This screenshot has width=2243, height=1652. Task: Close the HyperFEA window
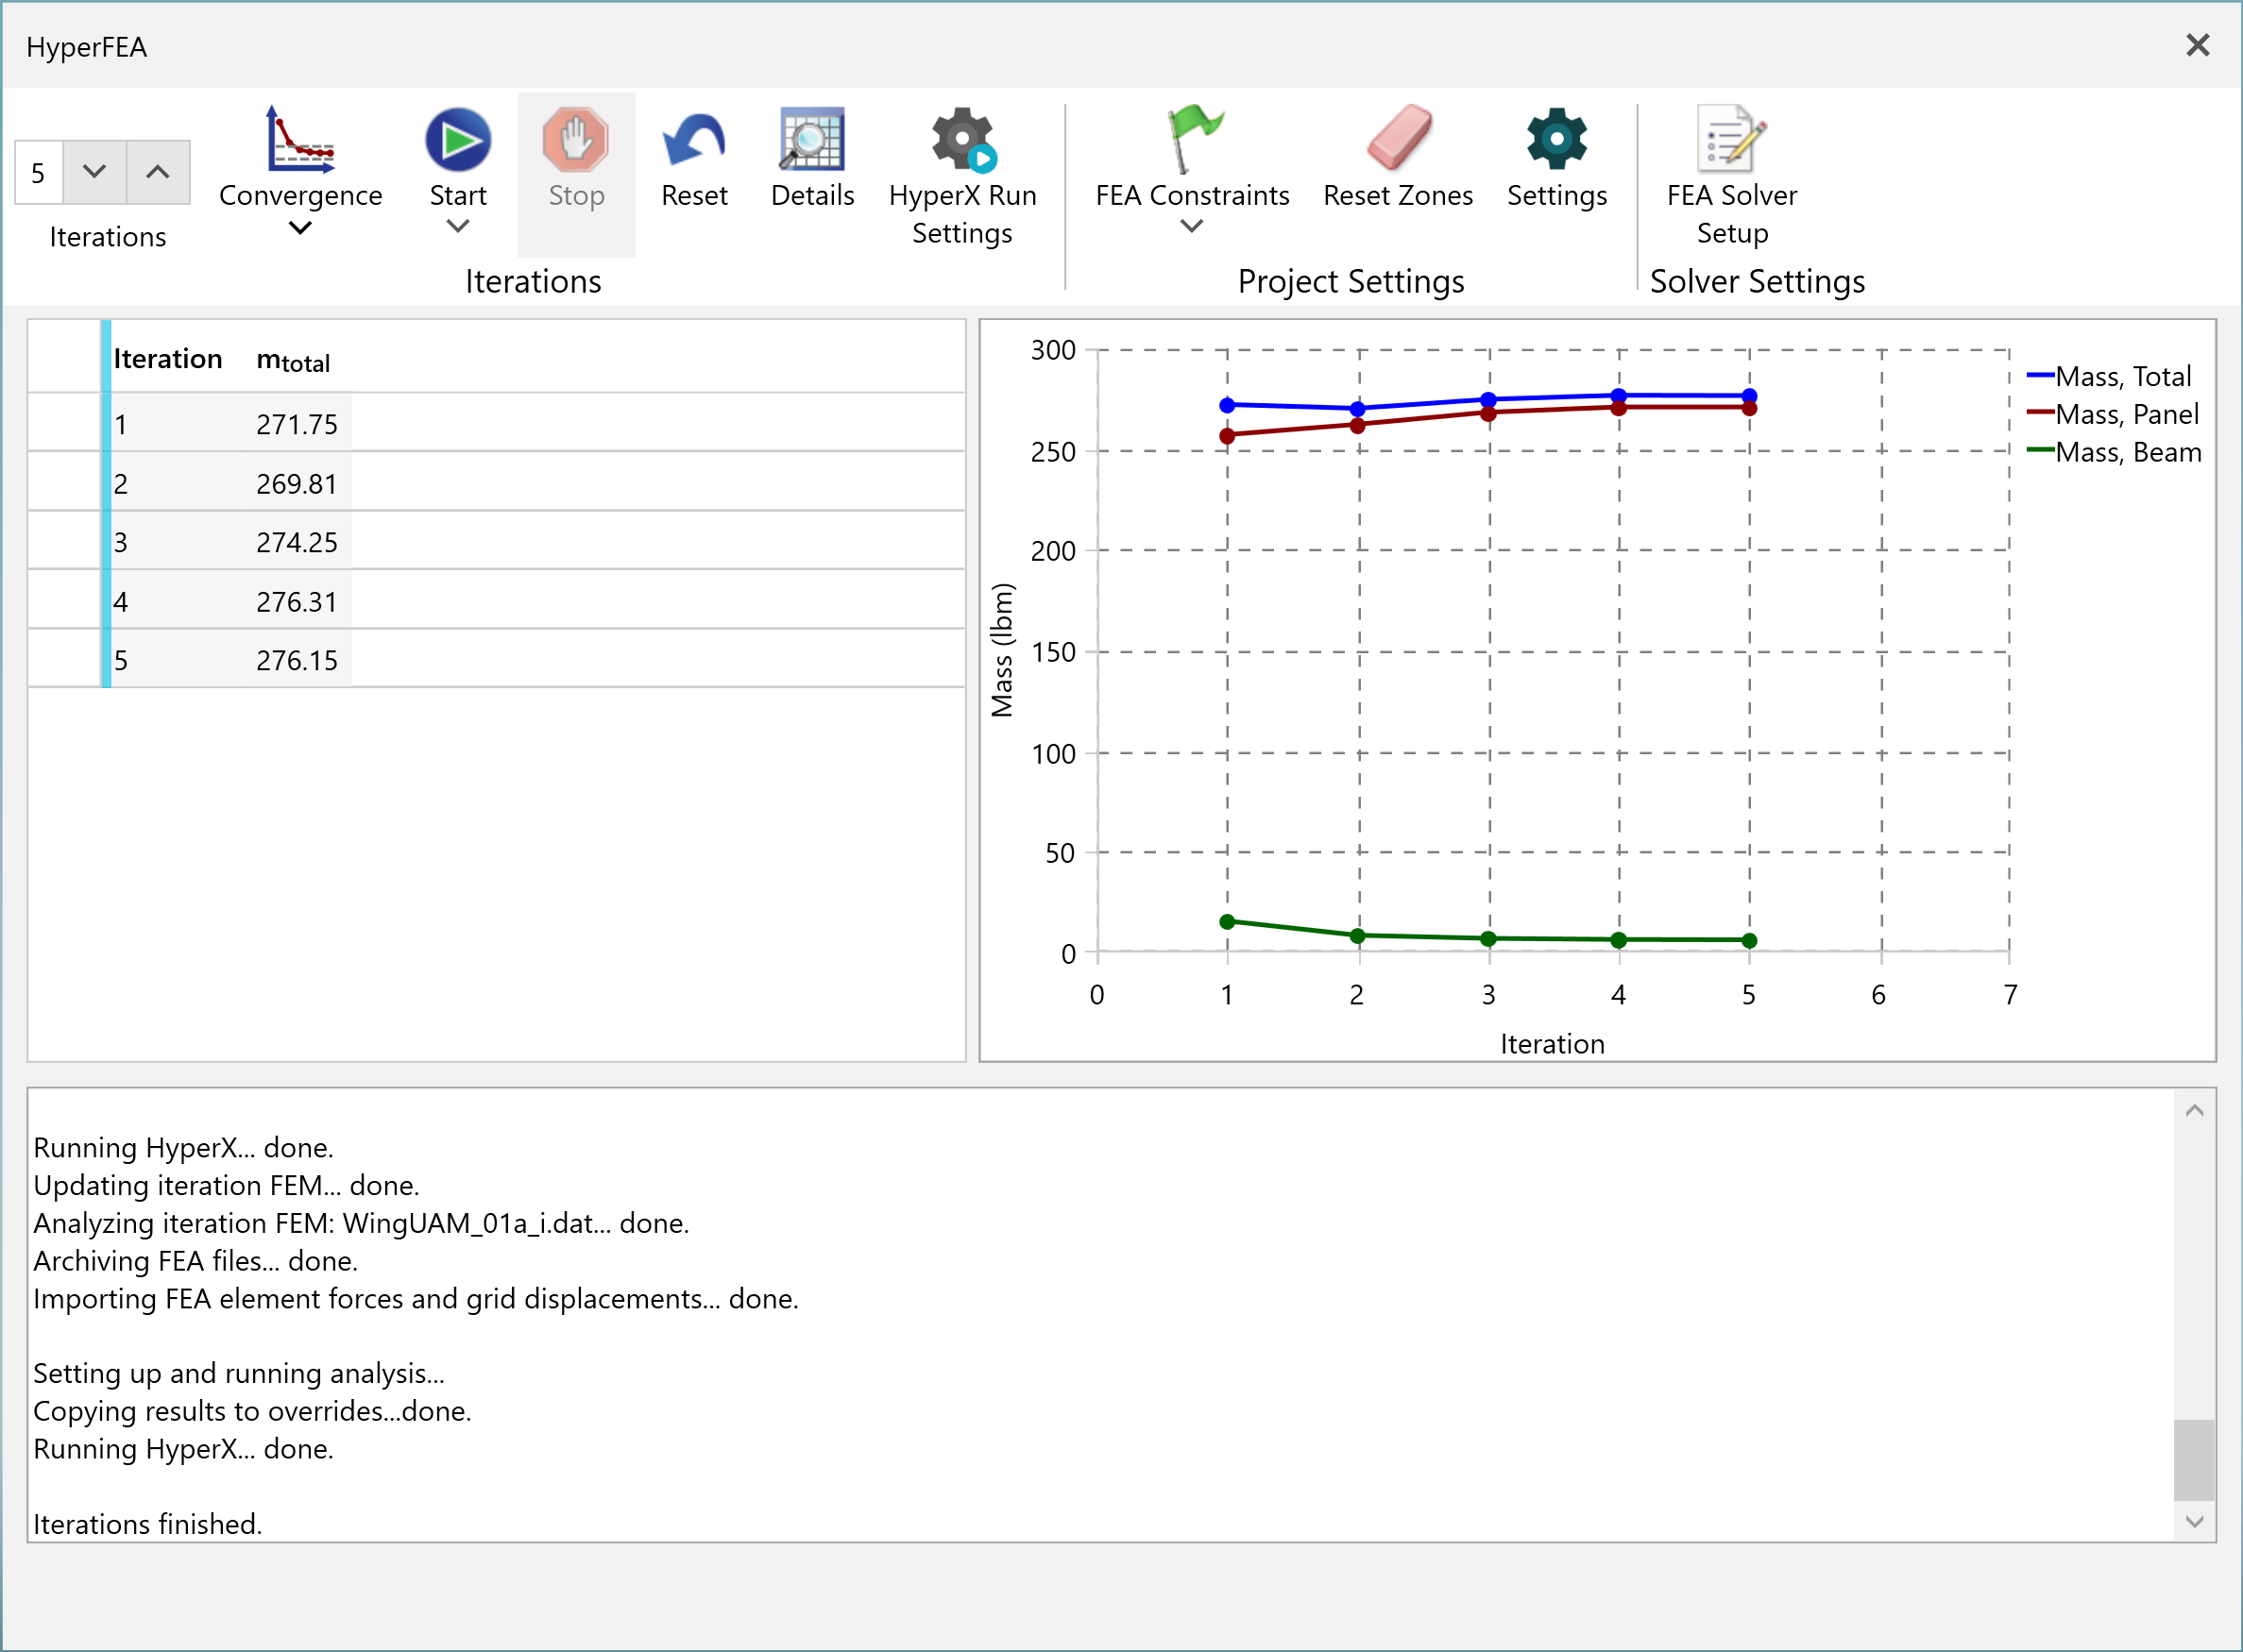pyautogui.click(x=2197, y=45)
